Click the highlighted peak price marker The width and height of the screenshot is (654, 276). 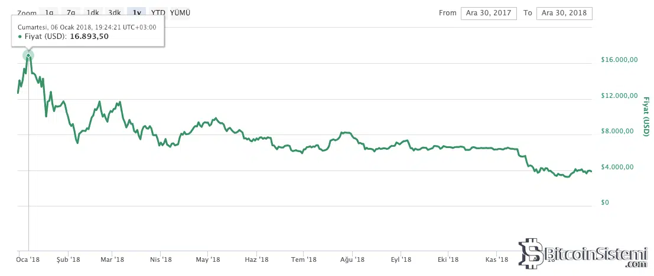28,56
